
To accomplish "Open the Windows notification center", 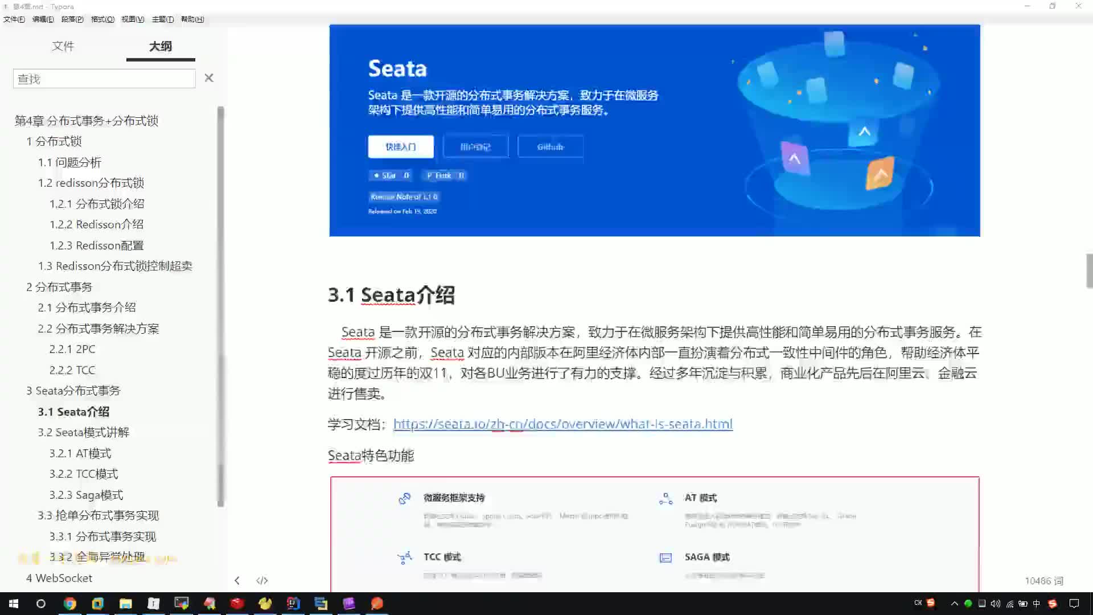I will point(1074,604).
